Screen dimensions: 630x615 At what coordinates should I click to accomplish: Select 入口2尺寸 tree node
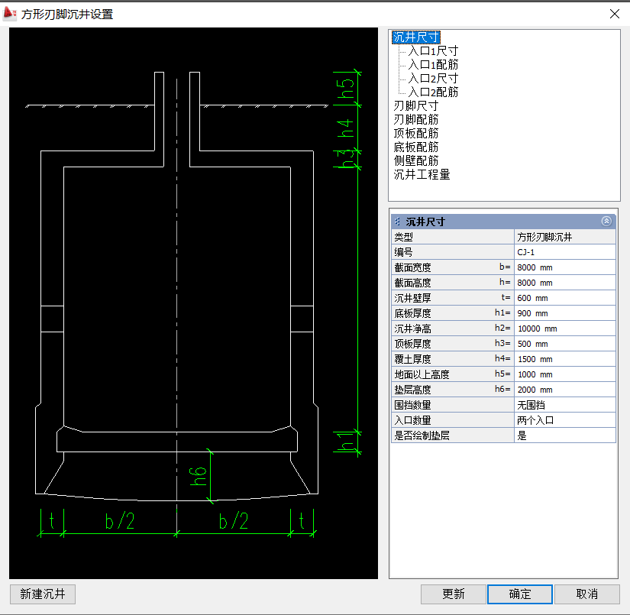tap(433, 79)
